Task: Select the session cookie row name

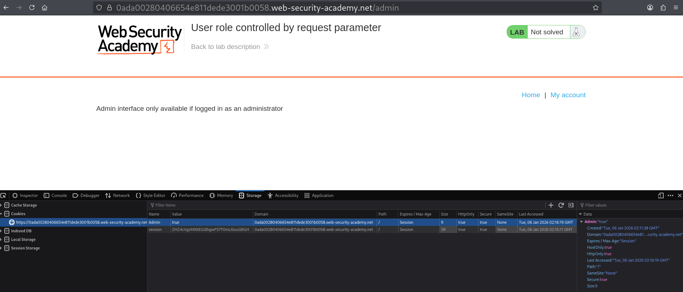Action: click(159, 229)
